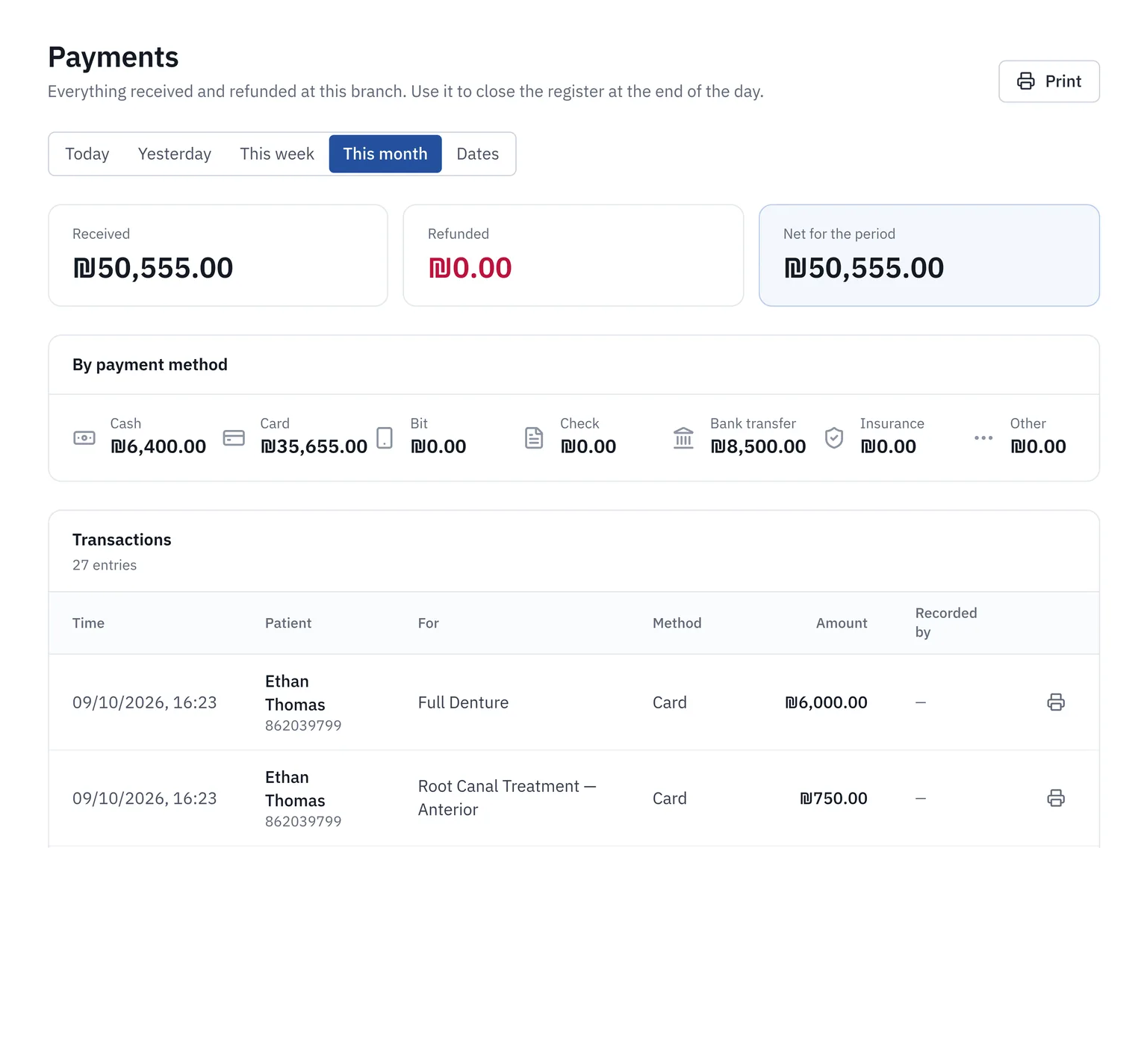Click the 27 entries count
Image resolution: width=1147 pixels, height=1045 pixels.
pyautogui.click(x=105, y=565)
